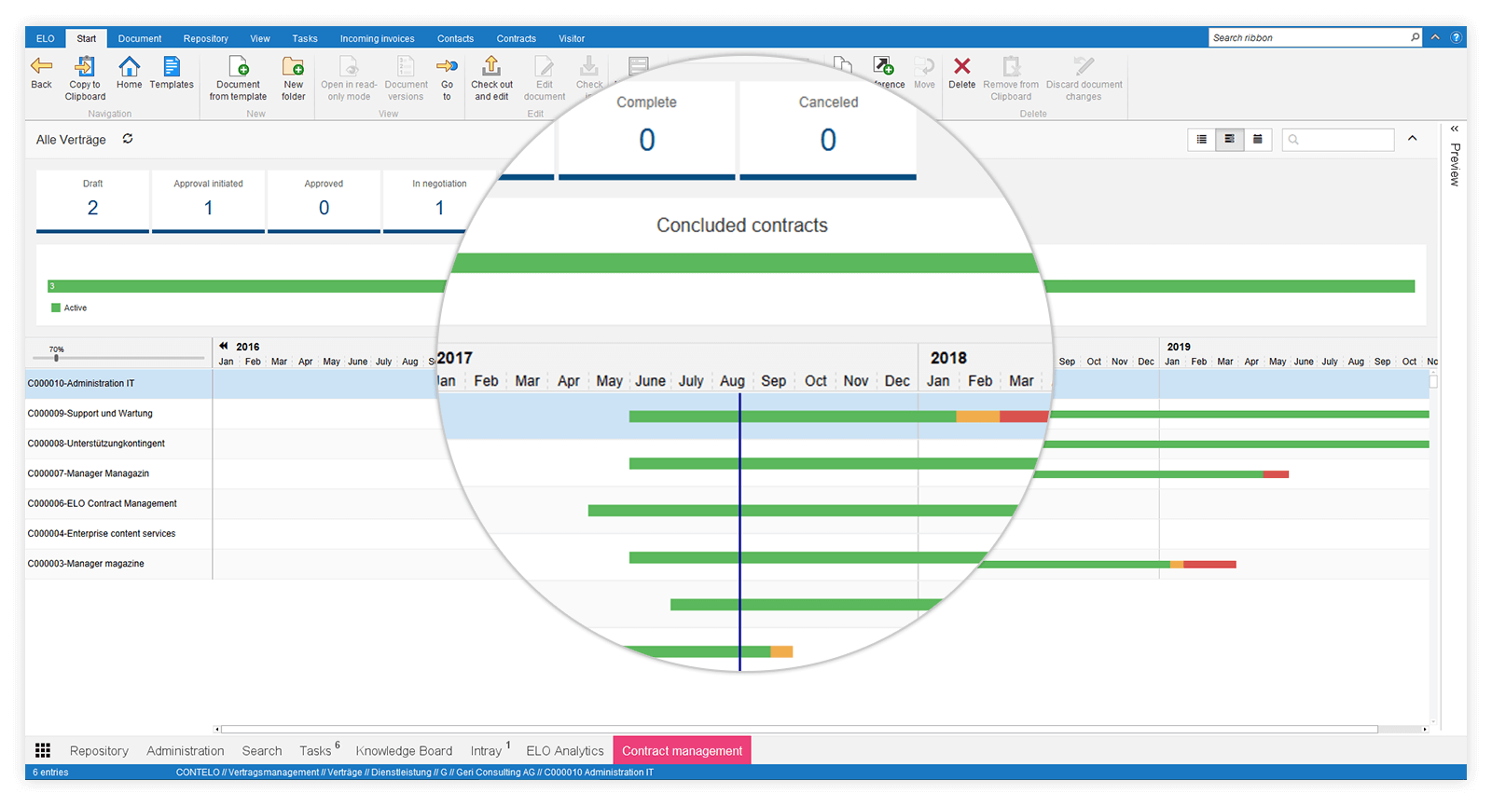Image resolution: width=1492 pixels, height=807 pixels.
Task: Click red end segment of C000007 bar
Action: tap(1276, 474)
